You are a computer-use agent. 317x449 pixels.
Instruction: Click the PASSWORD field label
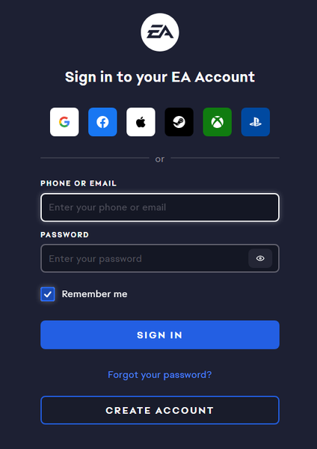pyautogui.click(x=64, y=235)
